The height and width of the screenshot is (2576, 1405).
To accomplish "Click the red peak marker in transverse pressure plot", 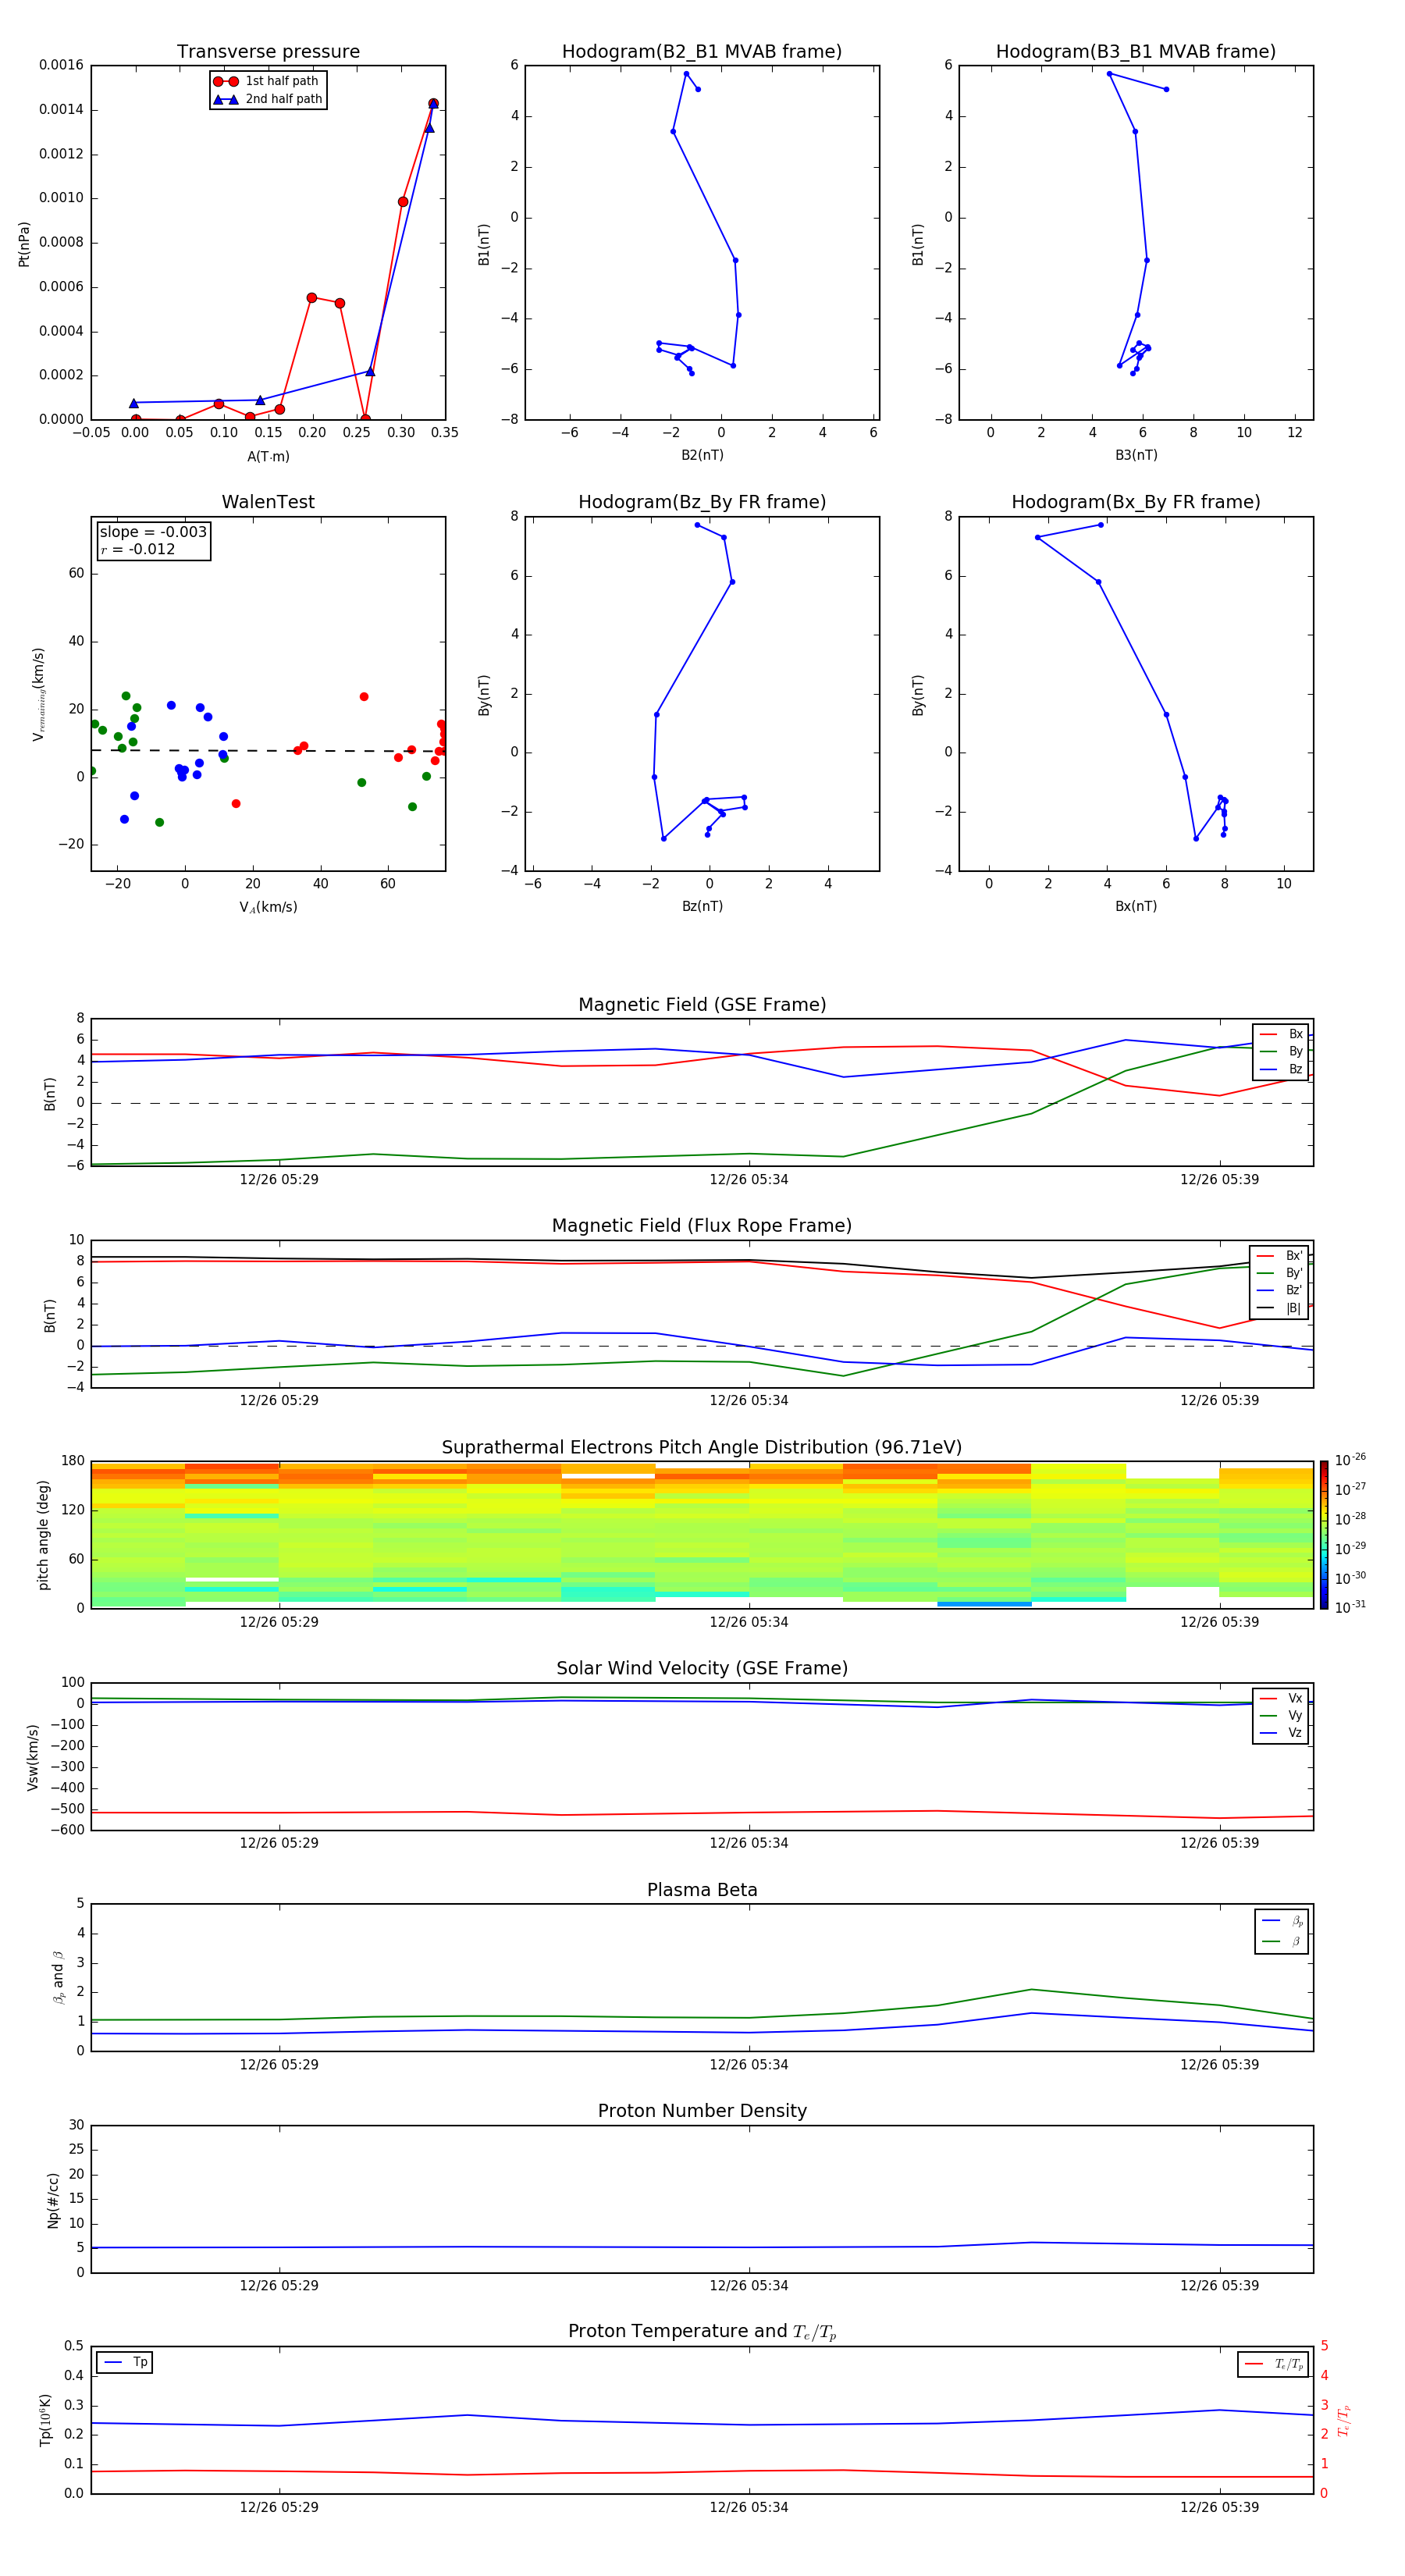I will click(x=433, y=104).
